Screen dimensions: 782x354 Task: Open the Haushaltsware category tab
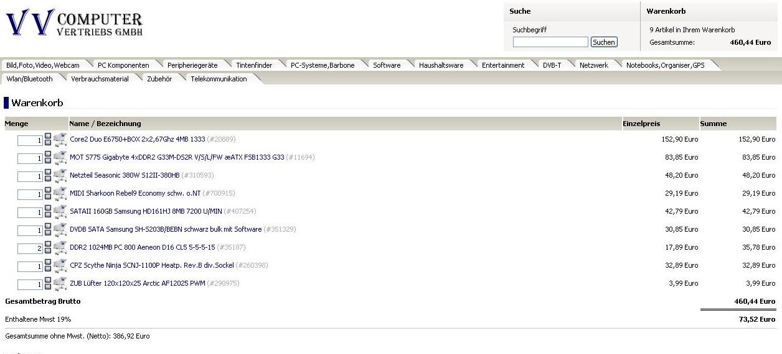point(441,65)
